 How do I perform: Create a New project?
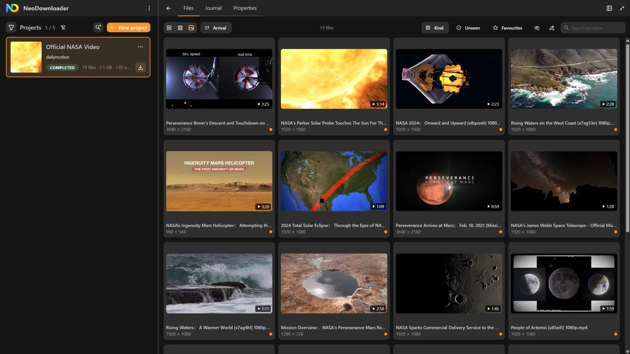coord(129,28)
